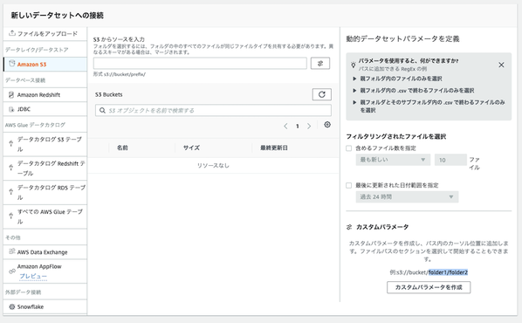This screenshot has height=323, width=522.
Task: Click the リソースなし message
Action: [213, 166]
